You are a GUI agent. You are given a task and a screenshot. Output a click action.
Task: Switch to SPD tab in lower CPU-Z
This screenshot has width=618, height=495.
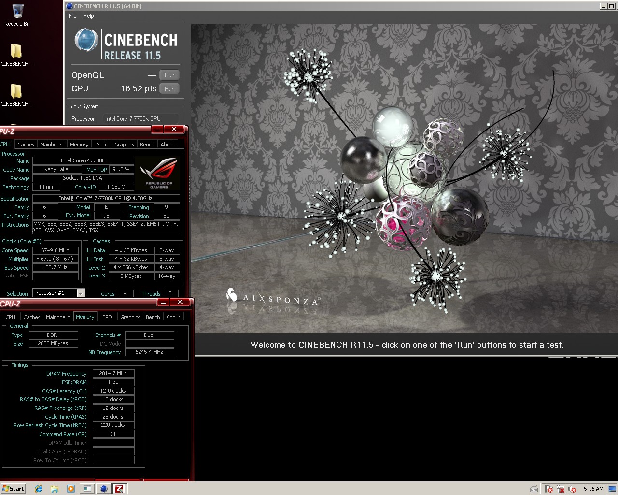[107, 317]
